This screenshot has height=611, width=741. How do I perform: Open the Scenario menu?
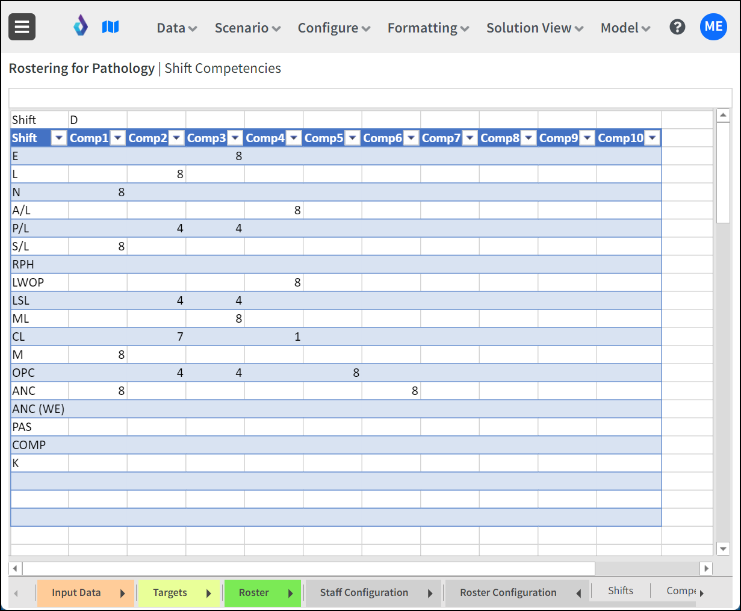tap(247, 28)
